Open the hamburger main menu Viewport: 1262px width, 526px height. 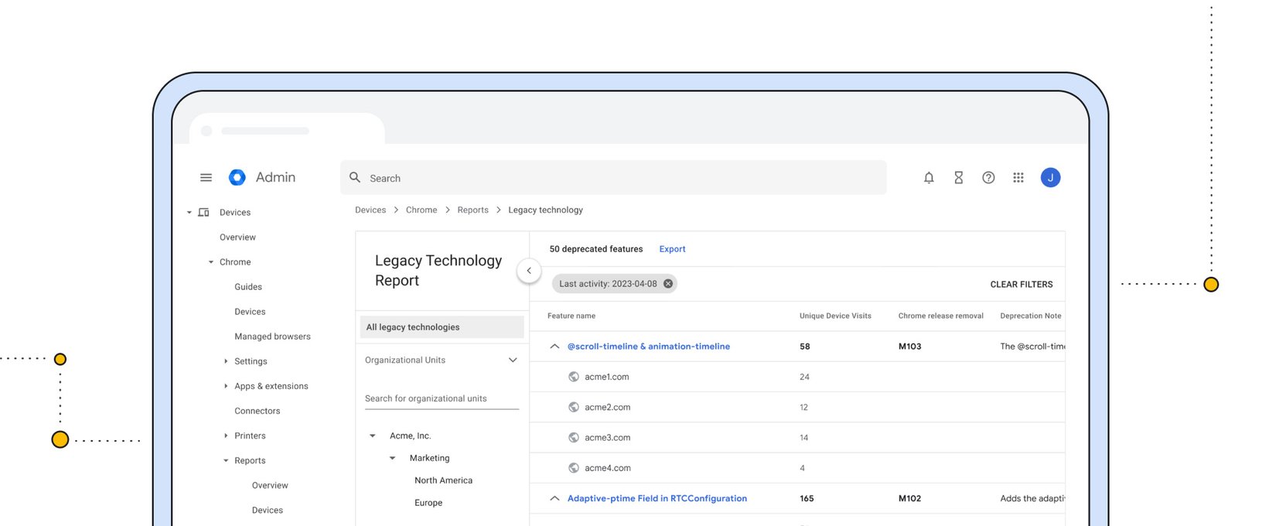point(206,177)
